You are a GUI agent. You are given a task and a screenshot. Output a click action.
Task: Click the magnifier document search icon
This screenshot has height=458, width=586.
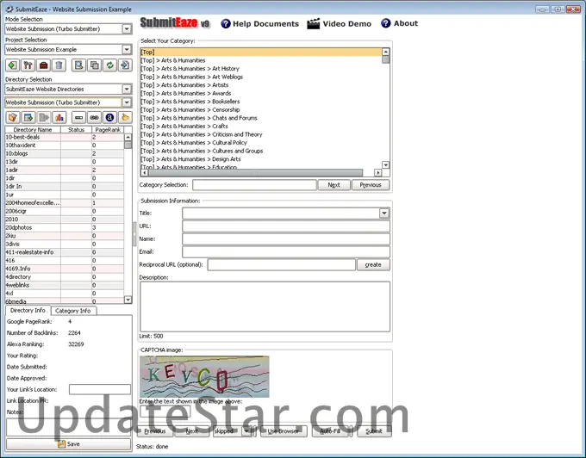pos(78,65)
